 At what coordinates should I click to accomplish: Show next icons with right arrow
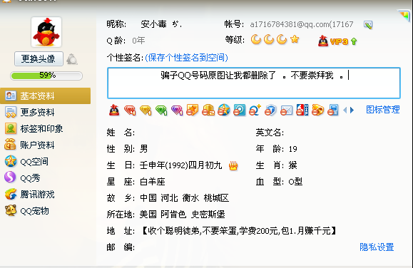pyautogui.click(x=352, y=110)
